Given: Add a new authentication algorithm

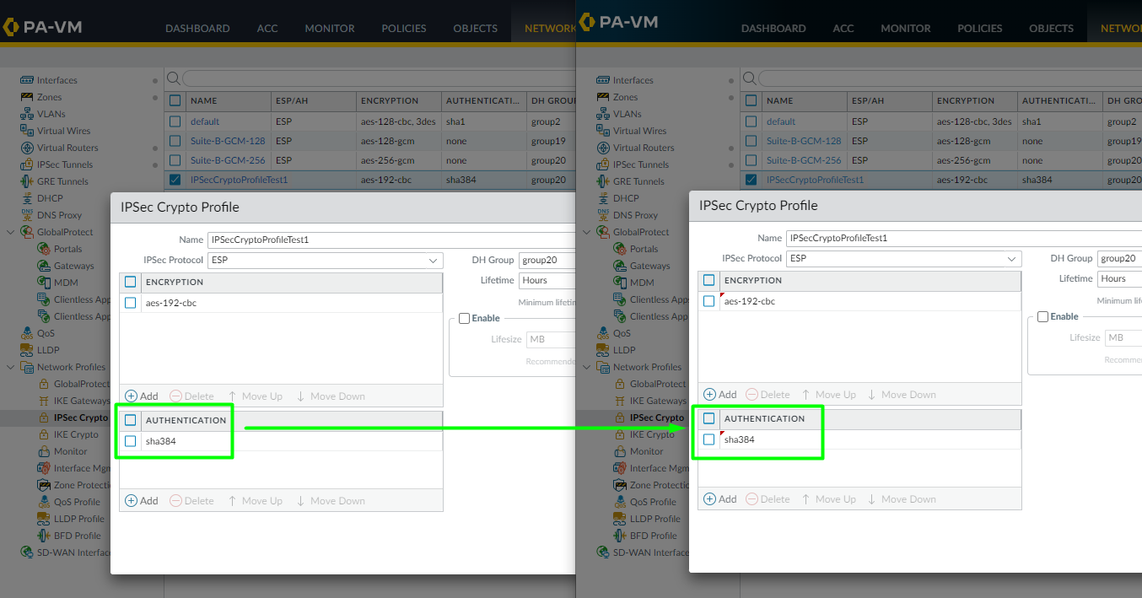Looking at the screenshot, I should tap(142, 500).
